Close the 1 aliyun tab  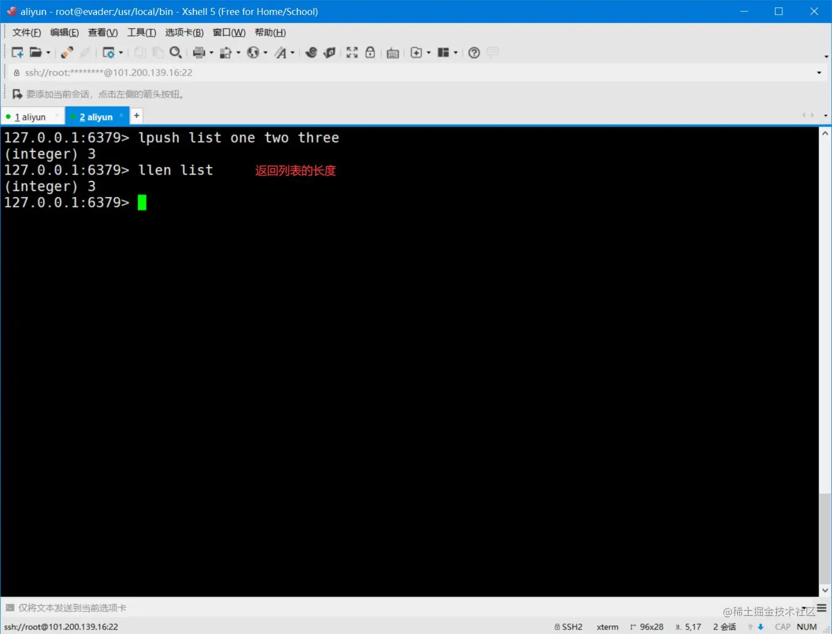(57, 116)
